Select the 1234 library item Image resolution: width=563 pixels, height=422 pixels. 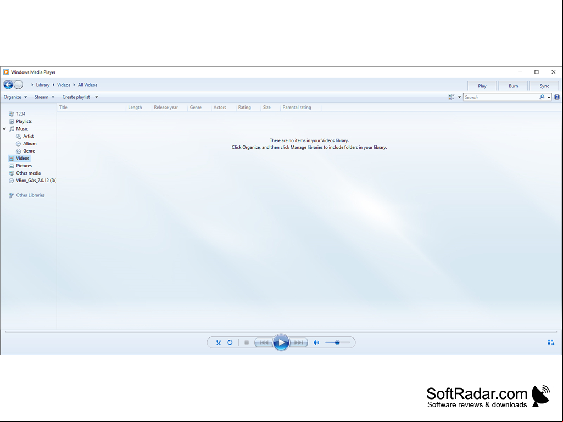click(x=17, y=114)
